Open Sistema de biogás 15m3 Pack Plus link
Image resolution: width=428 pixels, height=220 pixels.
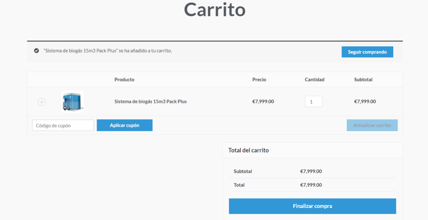pyautogui.click(x=150, y=102)
